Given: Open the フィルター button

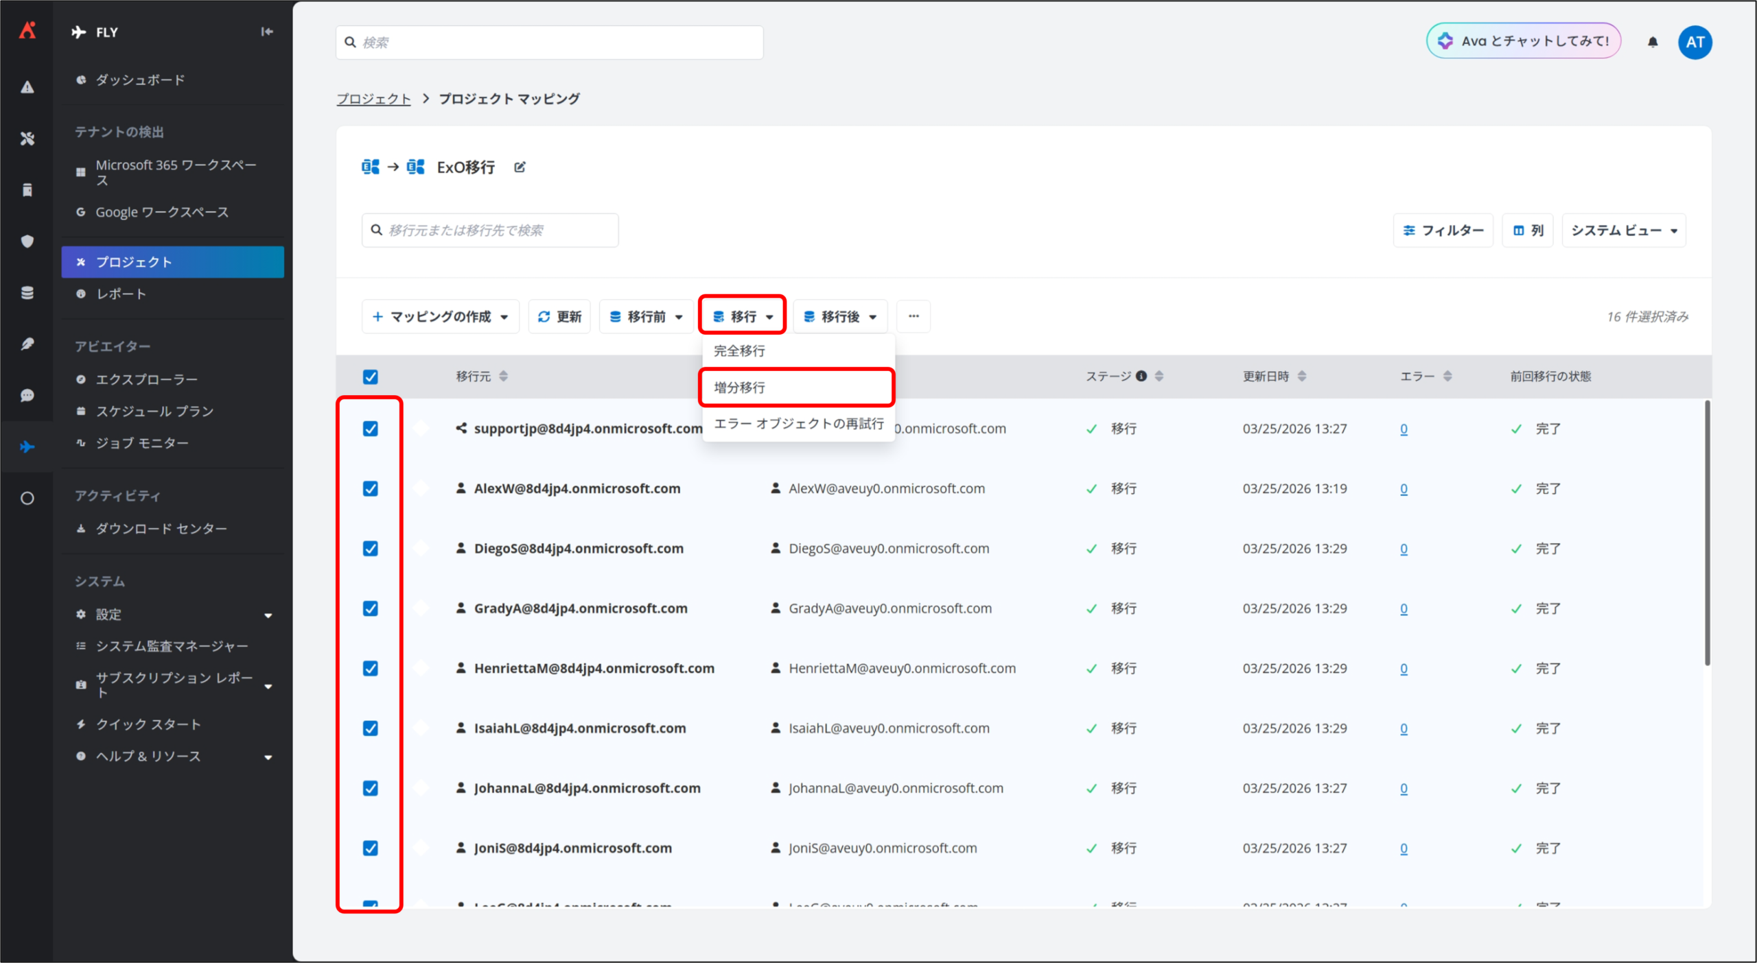Looking at the screenshot, I should click(x=1443, y=230).
